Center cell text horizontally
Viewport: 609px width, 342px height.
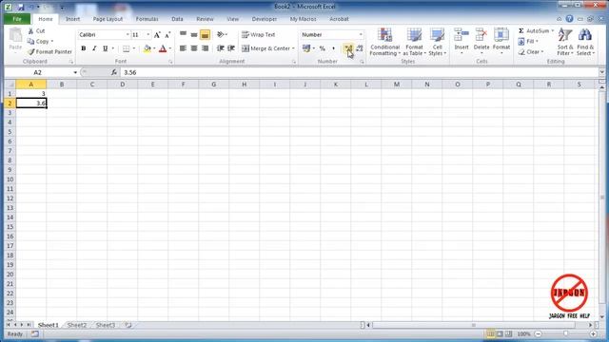coord(194,48)
